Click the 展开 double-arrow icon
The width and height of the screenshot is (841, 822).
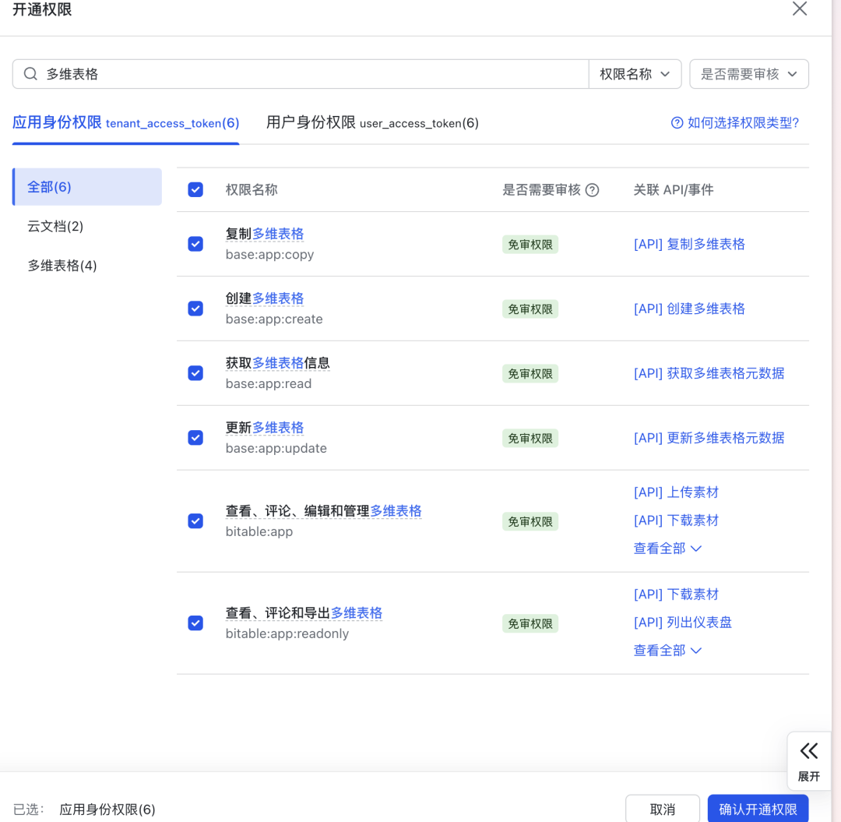809,751
